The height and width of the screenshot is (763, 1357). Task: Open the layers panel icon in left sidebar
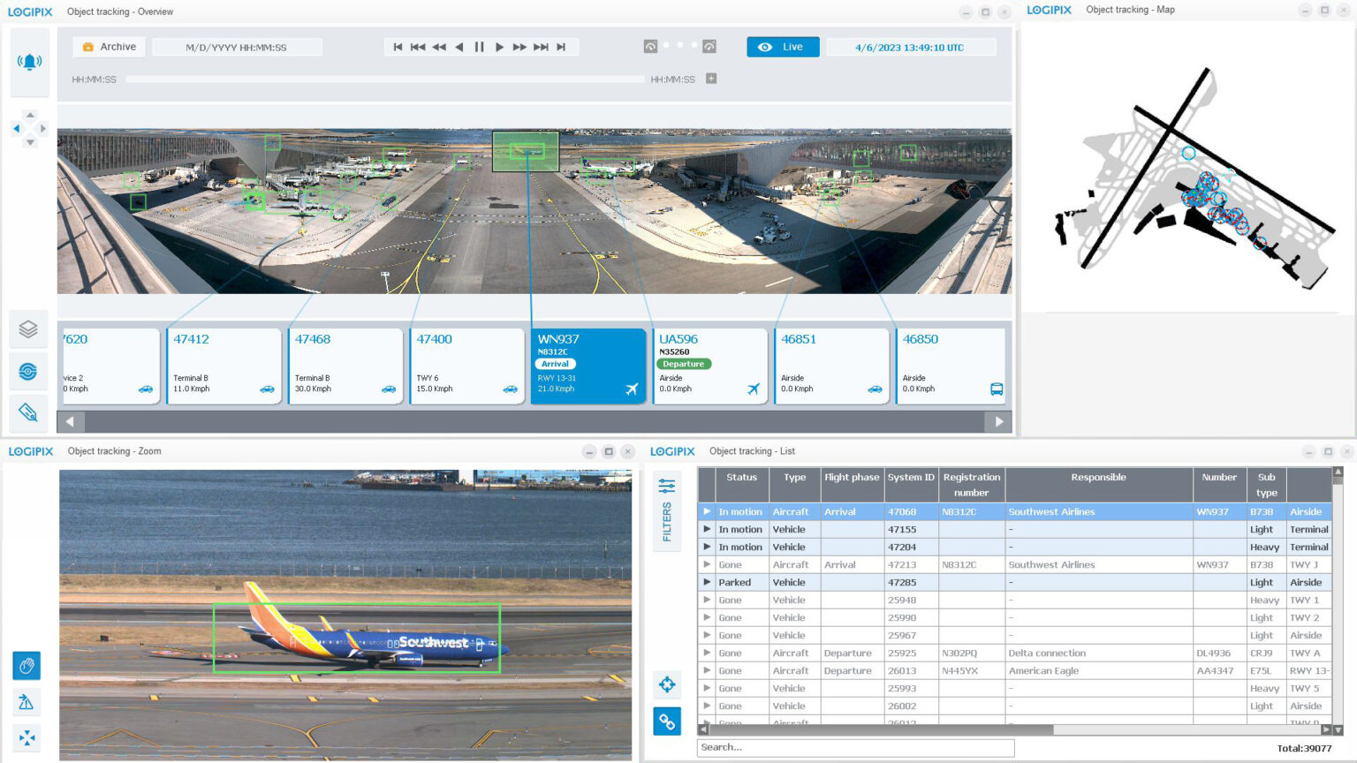28,329
